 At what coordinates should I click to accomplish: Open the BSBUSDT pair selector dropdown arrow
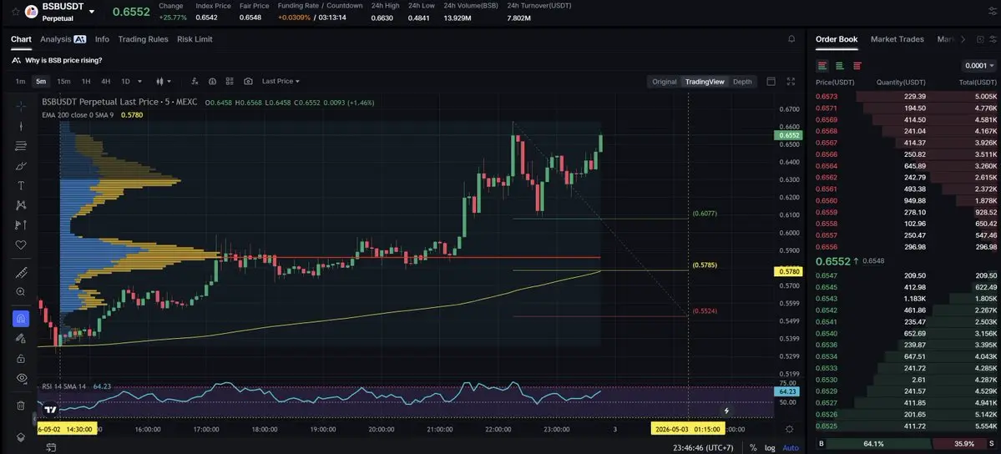tap(92, 12)
